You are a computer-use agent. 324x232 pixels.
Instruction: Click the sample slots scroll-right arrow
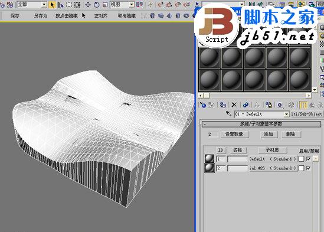[309, 95]
